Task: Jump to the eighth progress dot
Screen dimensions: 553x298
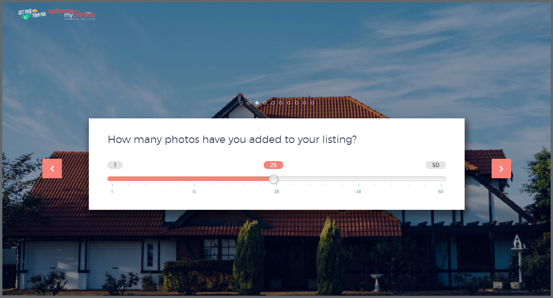Action: (296, 103)
